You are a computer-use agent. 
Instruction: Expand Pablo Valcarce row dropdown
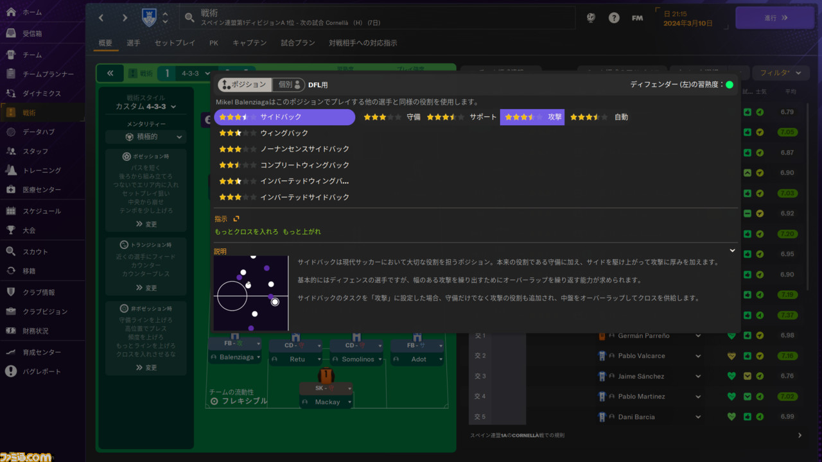click(698, 356)
